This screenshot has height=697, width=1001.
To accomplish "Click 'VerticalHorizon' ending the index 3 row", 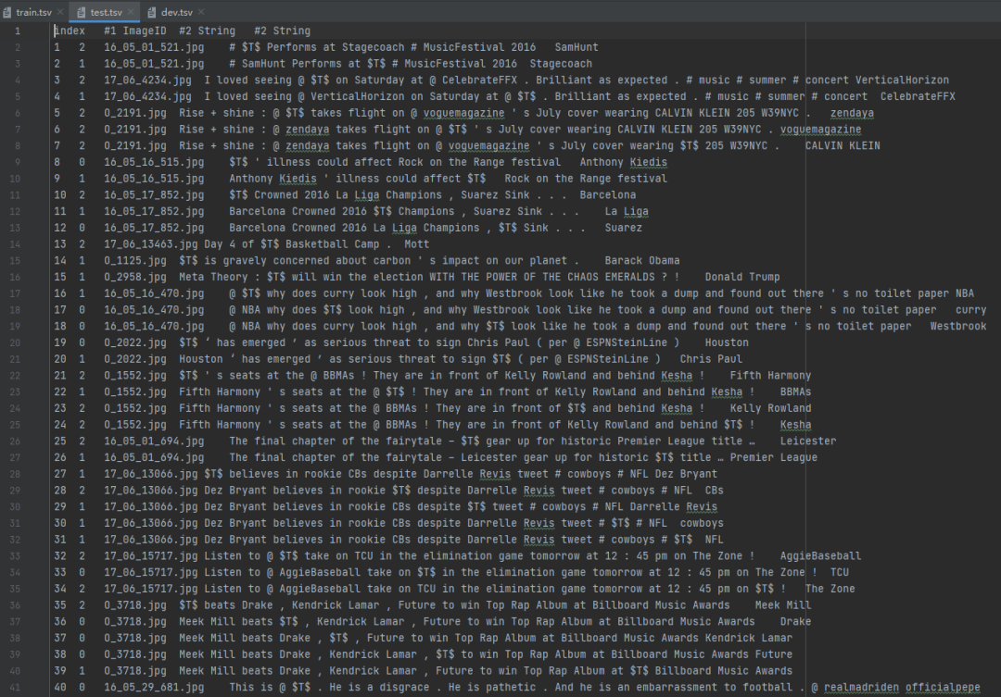I will click(902, 81).
